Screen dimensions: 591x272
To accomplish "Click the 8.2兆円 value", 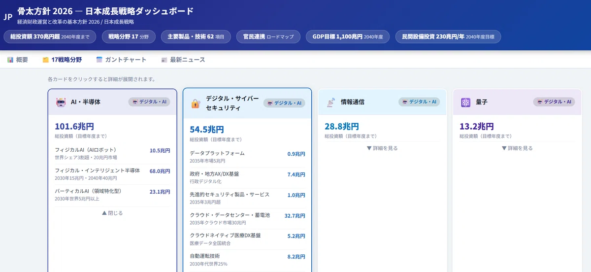I will click(x=296, y=257).
